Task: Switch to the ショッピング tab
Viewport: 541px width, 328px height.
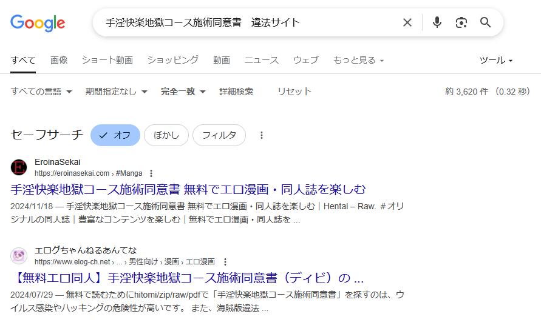Action: coord(173,60)
